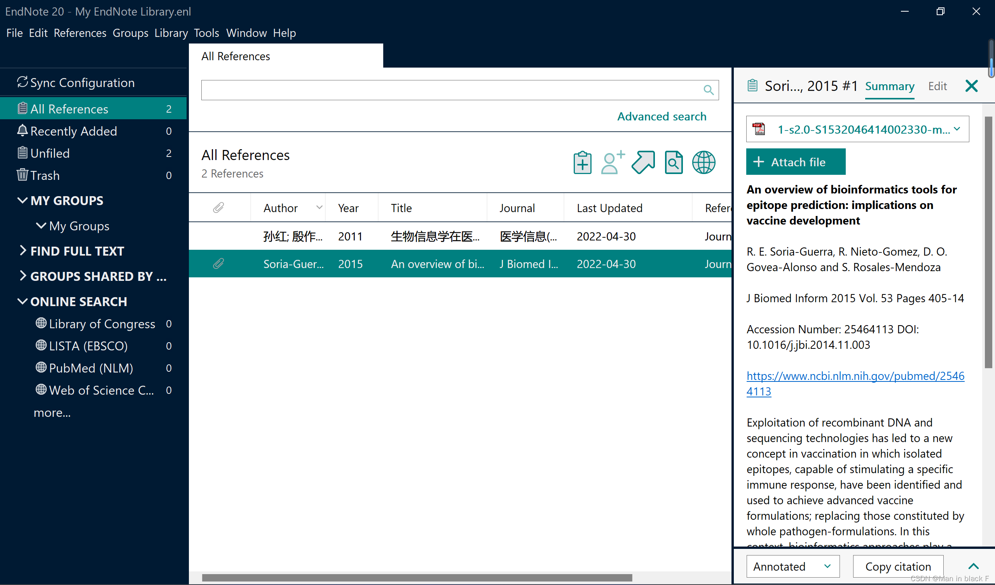
Task: Click the summary panel vertical scrollbar
Action: coord(988,242)
